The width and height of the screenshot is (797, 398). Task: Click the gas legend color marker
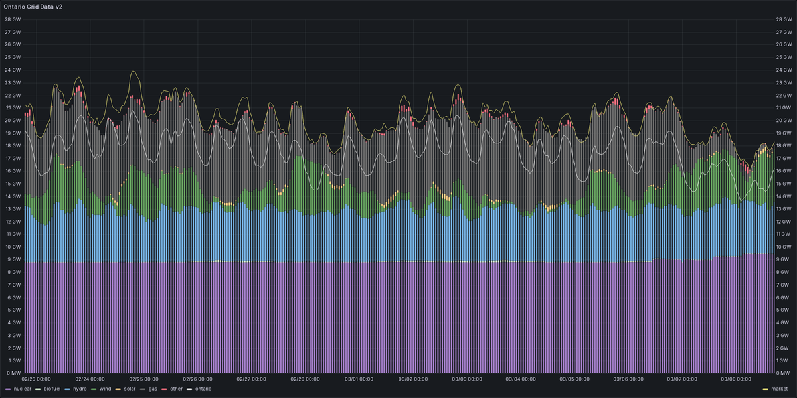tap(143, 389)
